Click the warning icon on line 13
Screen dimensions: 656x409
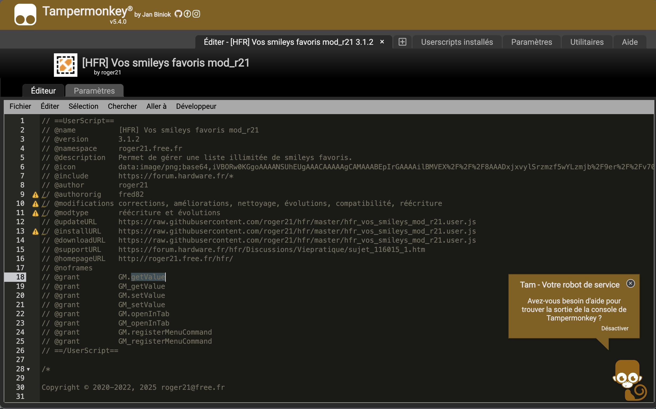(x=35, y=231)
